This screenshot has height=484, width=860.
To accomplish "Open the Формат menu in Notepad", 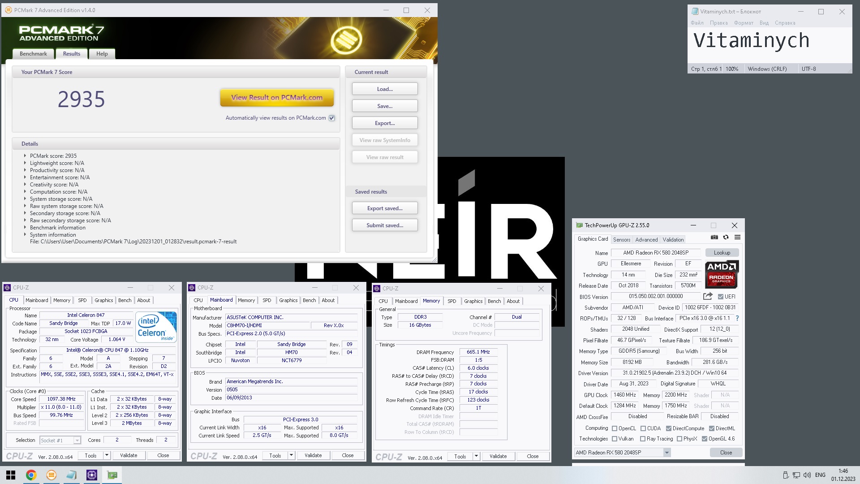I will [744, 23].
